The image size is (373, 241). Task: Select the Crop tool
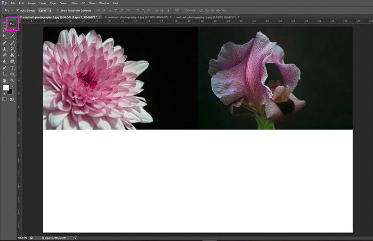(x=5, y=36)
